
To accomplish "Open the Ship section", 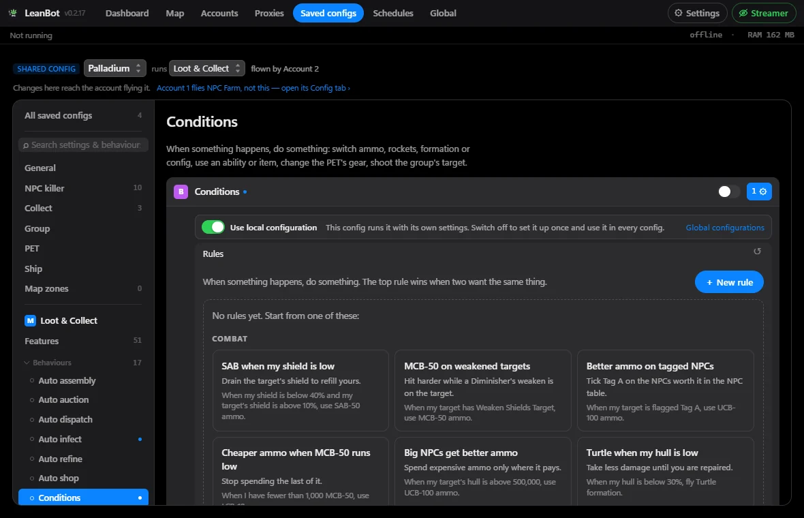I will (83, 269).
